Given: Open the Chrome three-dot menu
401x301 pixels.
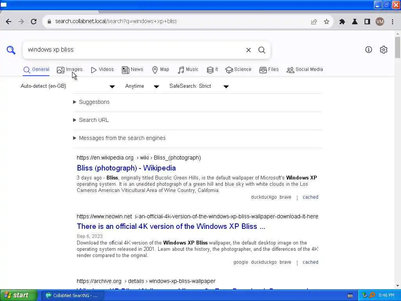Looking at the screenshot, I should pyautogui.click(x=392, y=22).
